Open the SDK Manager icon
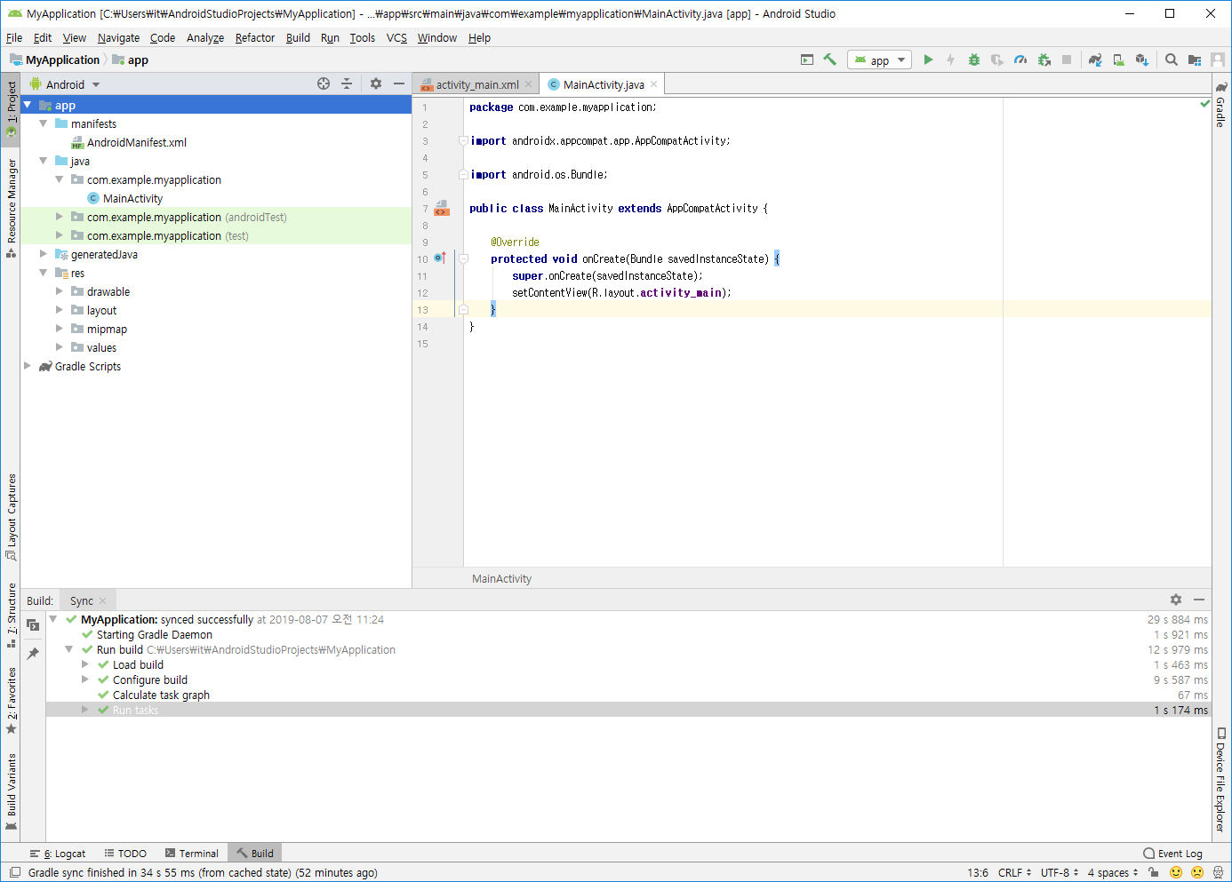Screen dimensions: 1232x882 point(1142,60)
